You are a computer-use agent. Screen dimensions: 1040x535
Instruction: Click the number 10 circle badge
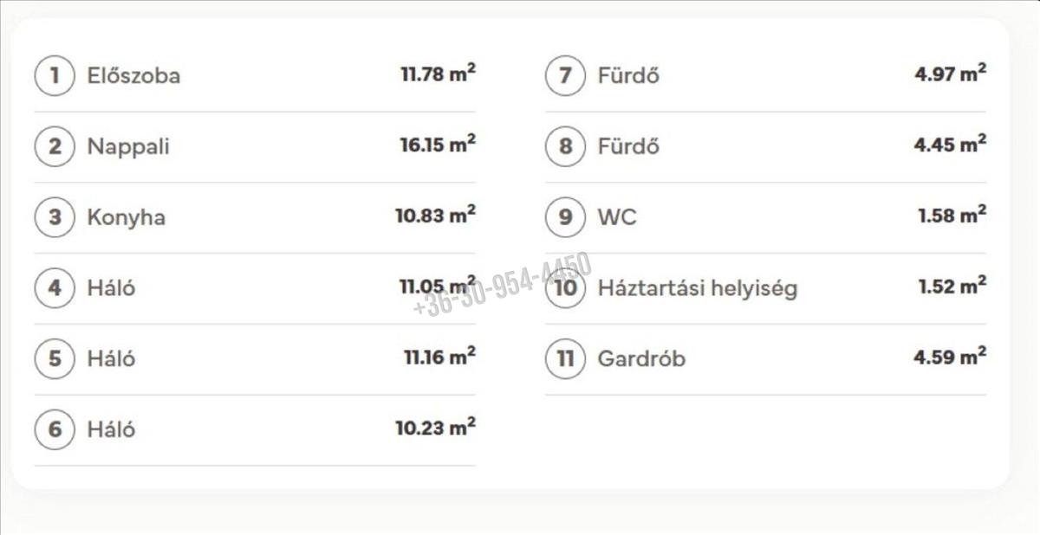pos(566,288)
